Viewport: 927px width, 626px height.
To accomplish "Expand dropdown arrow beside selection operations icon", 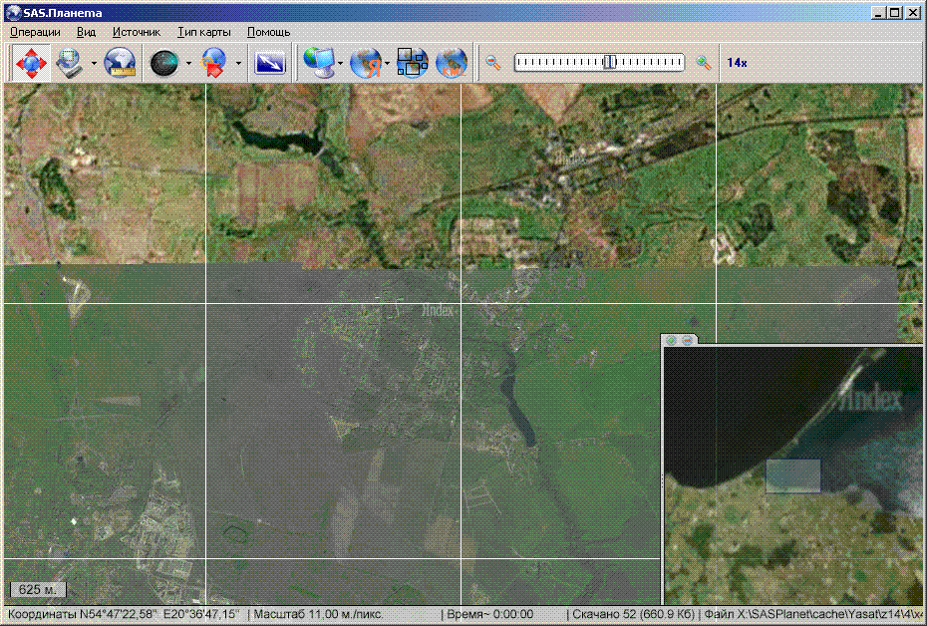I will (x=94, y=63).
